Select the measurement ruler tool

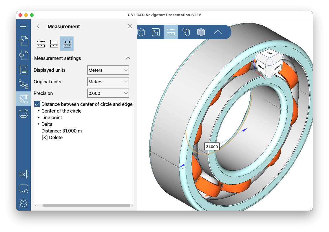pyautogui.click(x=171, y=32)
